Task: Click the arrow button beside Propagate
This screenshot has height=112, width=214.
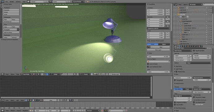Action: tap(18, 29)
